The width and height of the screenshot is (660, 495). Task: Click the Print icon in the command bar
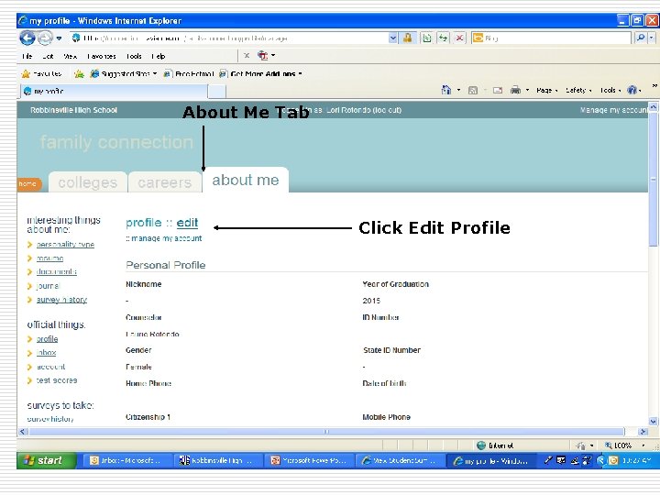[515, 90]
